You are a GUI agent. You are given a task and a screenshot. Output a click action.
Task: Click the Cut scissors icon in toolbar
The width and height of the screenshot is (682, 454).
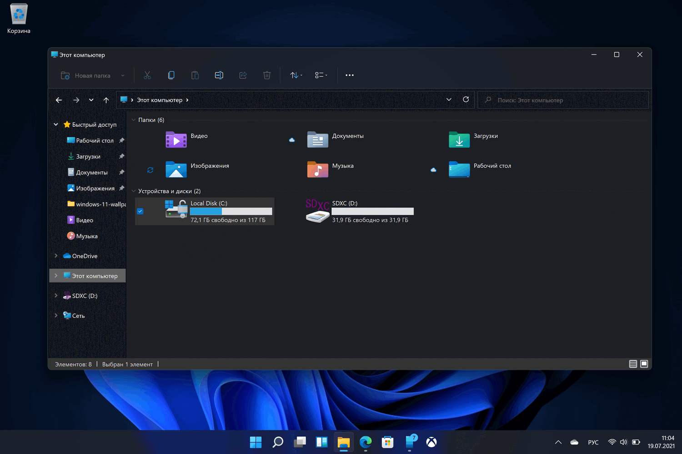click(x=147, y=75)
